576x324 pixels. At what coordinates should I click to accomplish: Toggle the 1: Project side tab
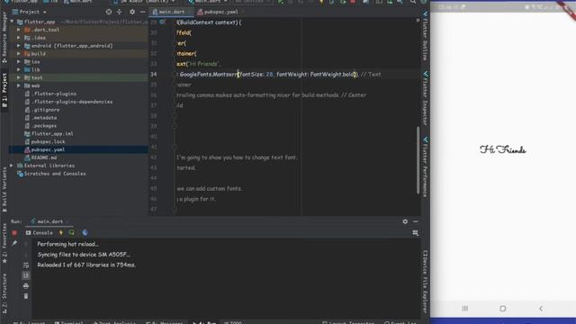click(x=4, y=90)
